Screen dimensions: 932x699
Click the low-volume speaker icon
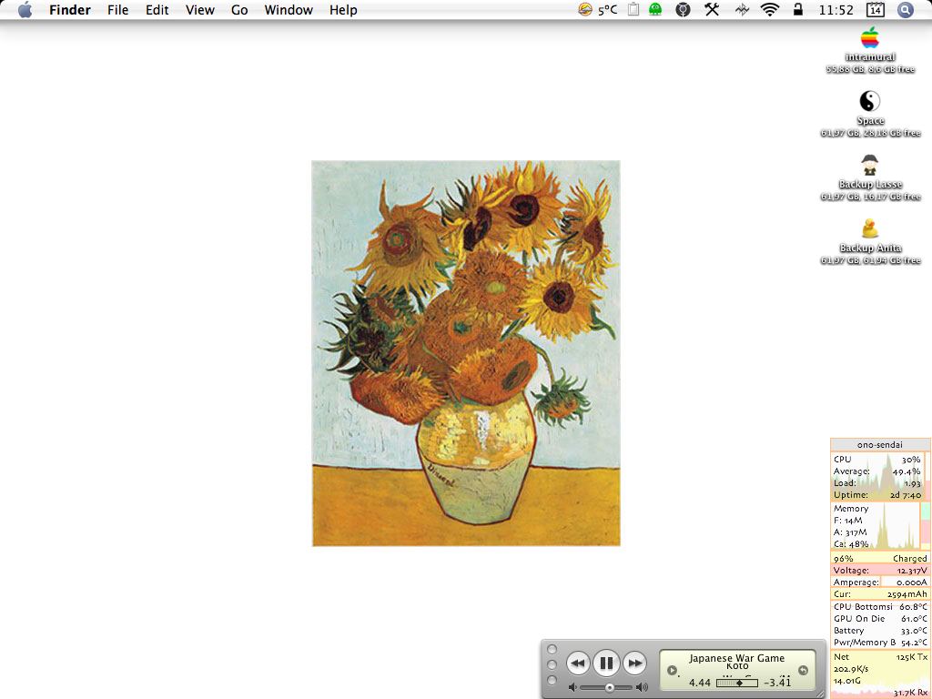point(572,687)
